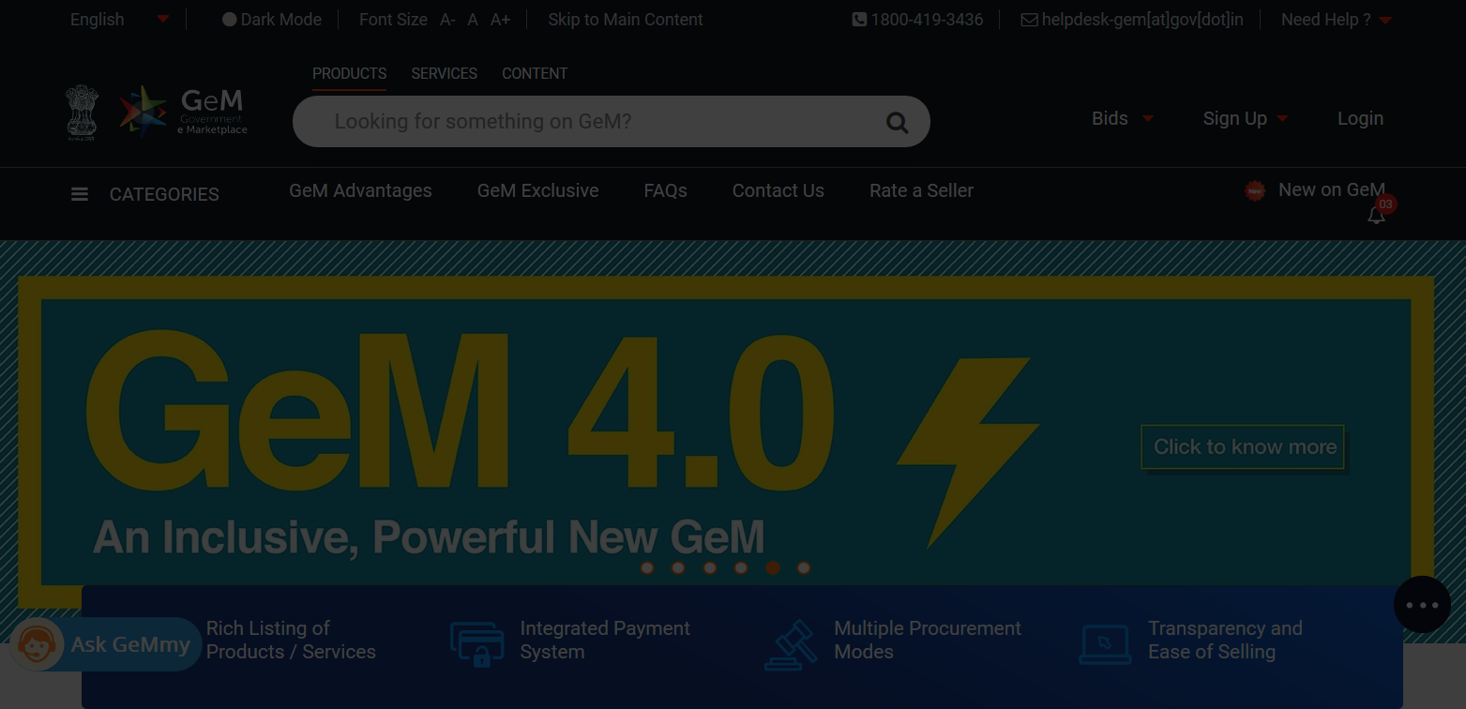Go to sixth carousel slide dot
The width and height of the screenshot is (1466, 709).
(804, 567)
